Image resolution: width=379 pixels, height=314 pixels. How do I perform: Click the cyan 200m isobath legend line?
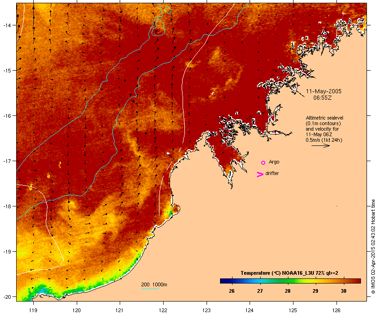point(150,289)
